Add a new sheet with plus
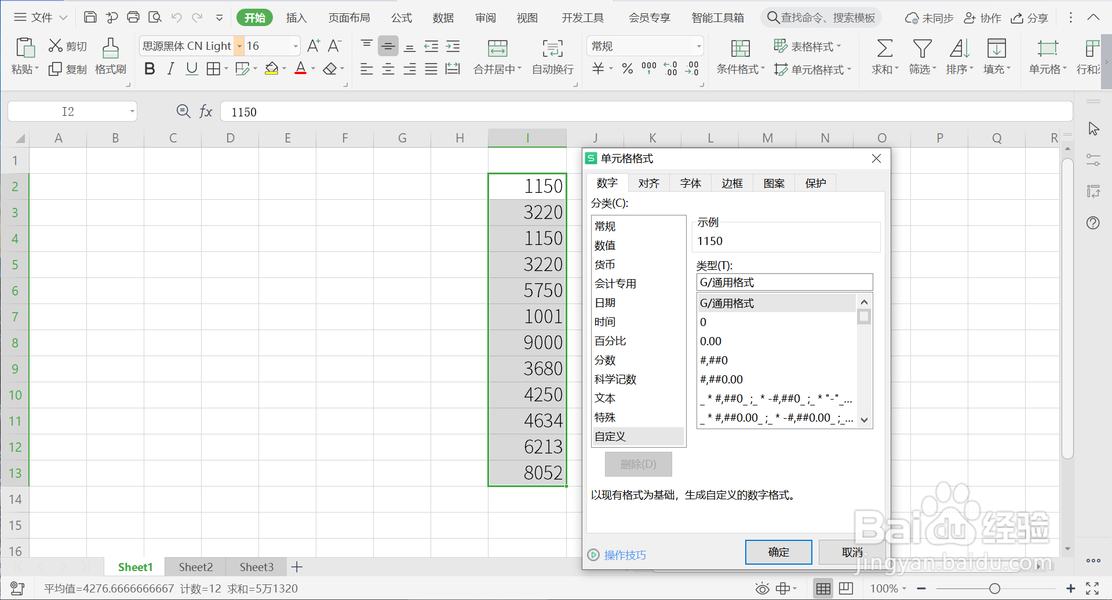Screen dimensions: 1112x600 (x=297, y=567)
